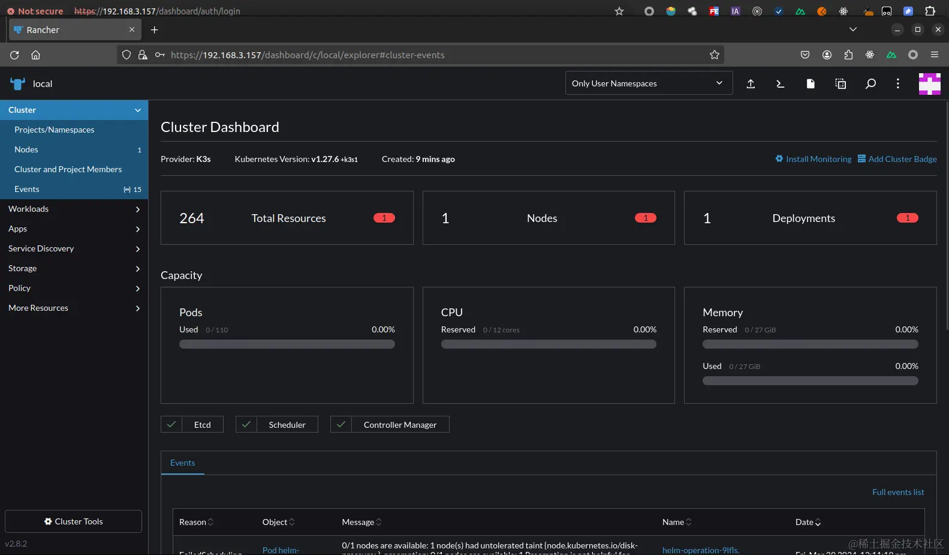Image resolution: width=949 pixels, height=555 pixels.
Task: Open the three-dot header actions menu
Action: (x=897, y=83)
